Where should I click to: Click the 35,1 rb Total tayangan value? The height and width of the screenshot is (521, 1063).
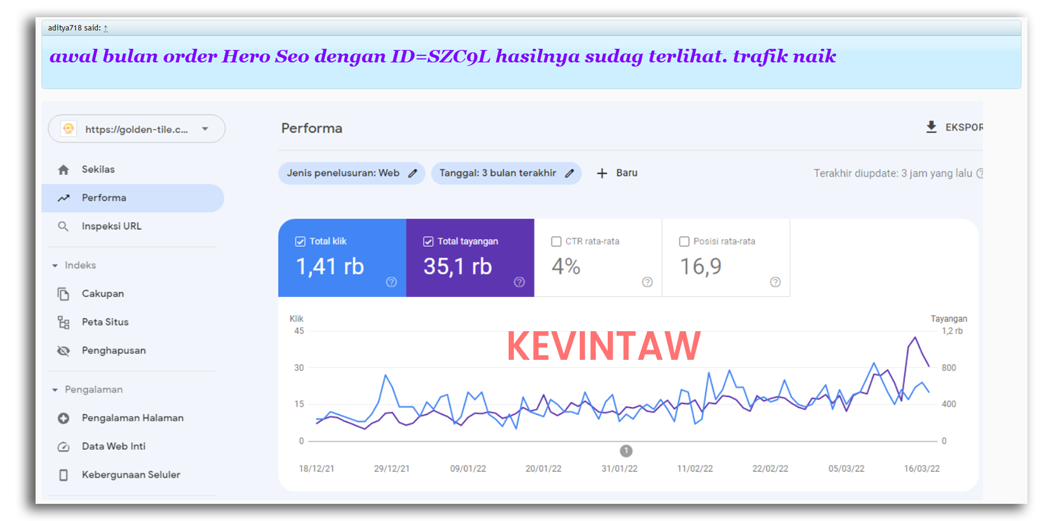tap(458, 267)
